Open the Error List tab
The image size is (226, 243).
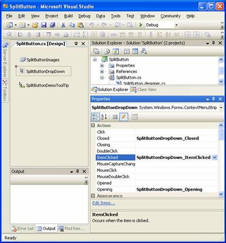[x=23, y=228]
